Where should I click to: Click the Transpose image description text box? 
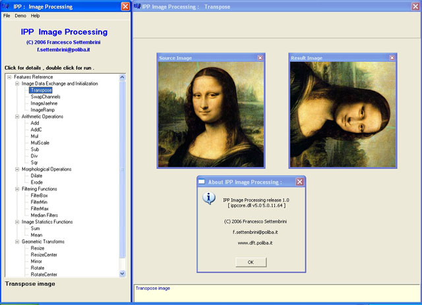pos(277,293)
